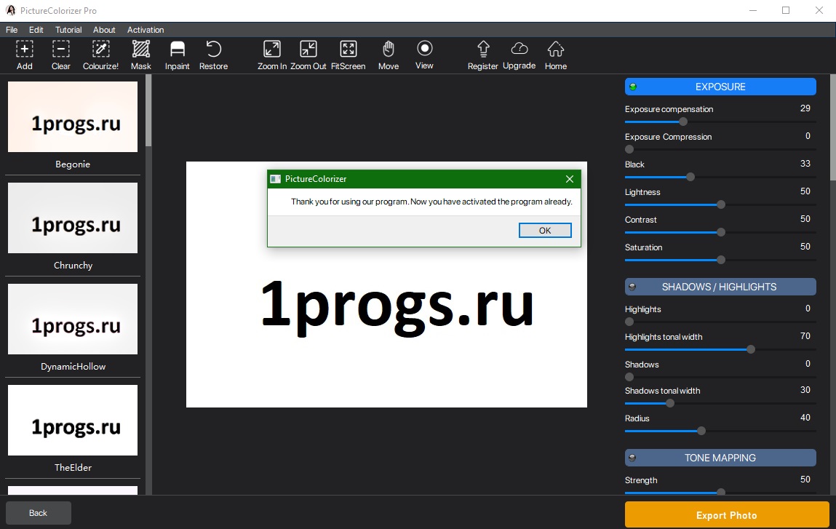
Task: Close the PictureColorizer dialog with X
Action: tap(570, 179)
